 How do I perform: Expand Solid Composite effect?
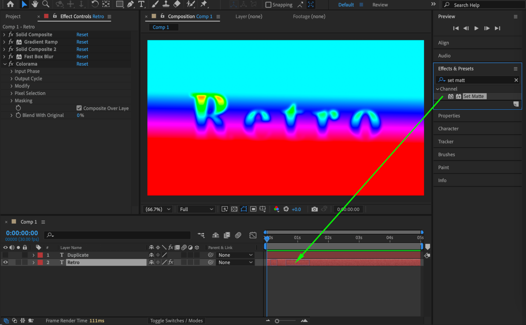click(4, 34)
